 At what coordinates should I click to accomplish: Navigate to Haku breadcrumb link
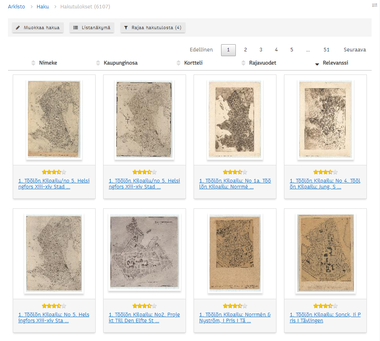pyautogui.click(x=43, y=7)
